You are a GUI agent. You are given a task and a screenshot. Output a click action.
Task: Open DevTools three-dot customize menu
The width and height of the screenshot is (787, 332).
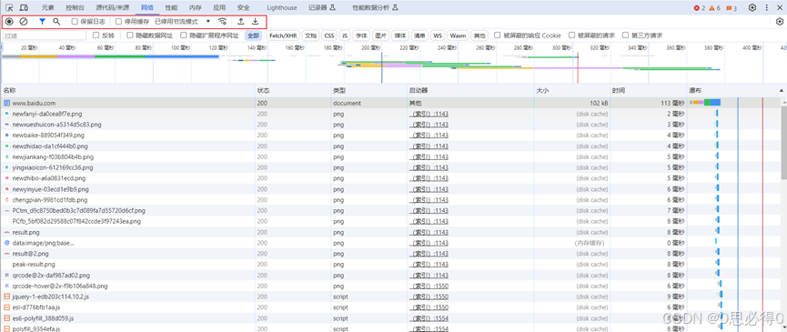click(x=766, y=7)
